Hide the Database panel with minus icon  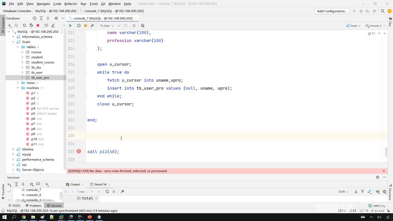[x=63, y=18]
